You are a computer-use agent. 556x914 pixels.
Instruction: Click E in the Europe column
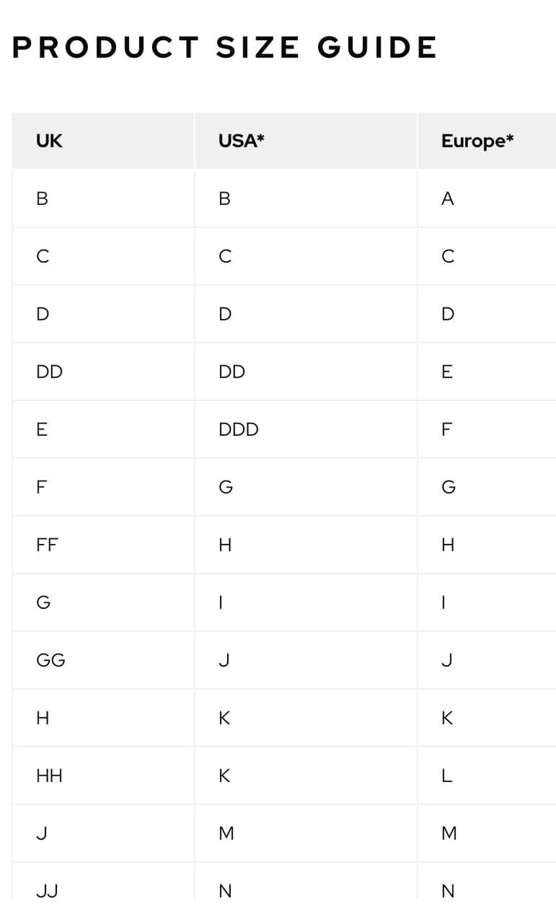click(447, 372)
